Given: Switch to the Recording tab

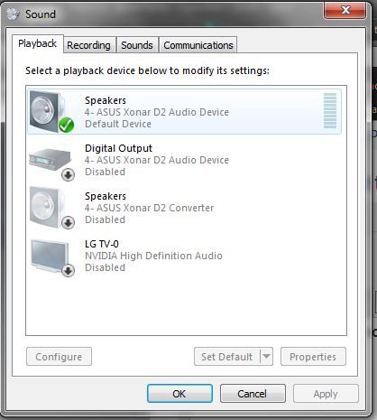Looking at the screenshot, I should (x=88, y=45).
